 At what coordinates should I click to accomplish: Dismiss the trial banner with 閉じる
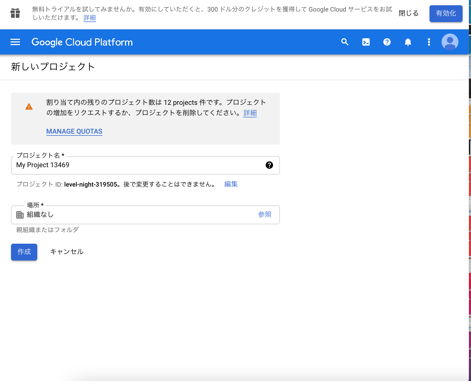(x=408, y=13)
